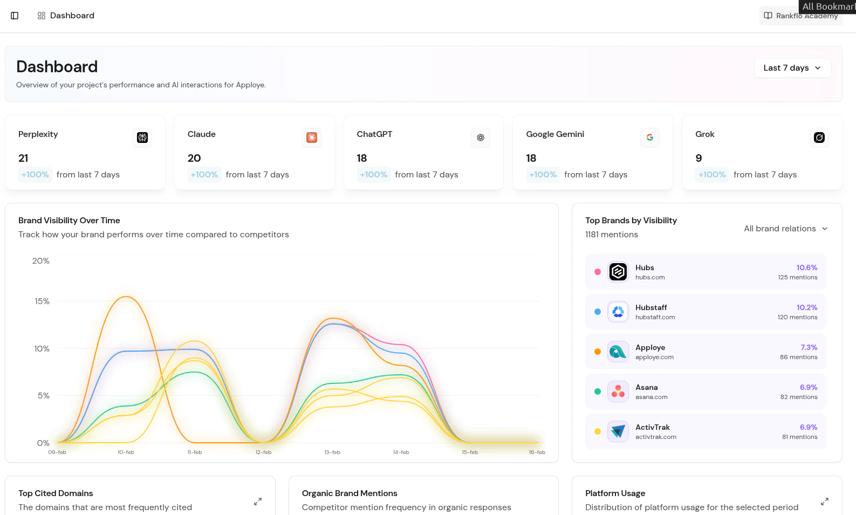Click the Organic Brand Mentions heading
The width and height of the screenshot is (856, 515).
tap(350, 493)
